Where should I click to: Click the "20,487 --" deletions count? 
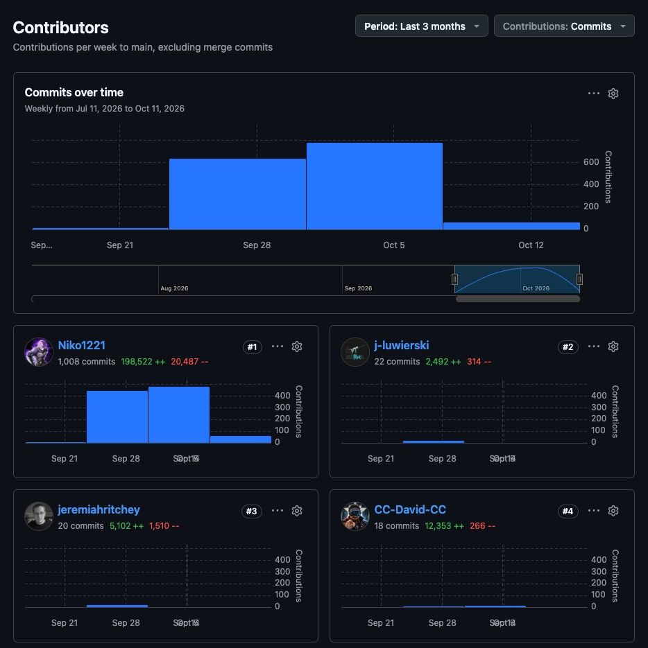click(189, 362)
